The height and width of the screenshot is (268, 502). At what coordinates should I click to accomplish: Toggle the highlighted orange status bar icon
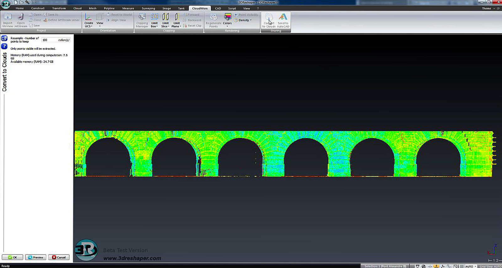tap(436, 266)
